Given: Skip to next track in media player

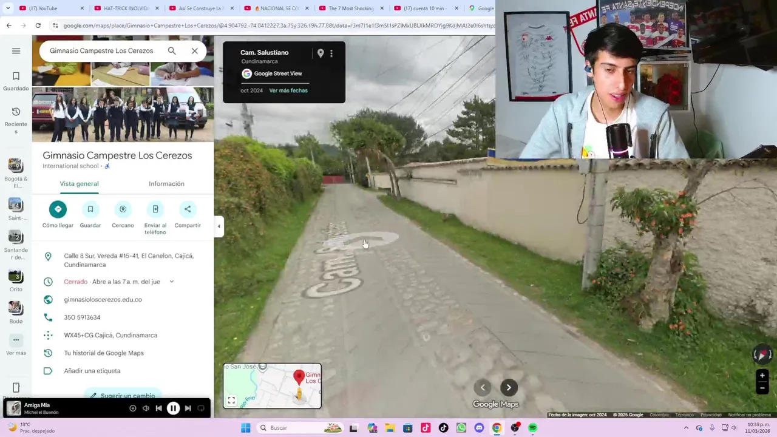Looking at the screenshot, I should (188, 408).
